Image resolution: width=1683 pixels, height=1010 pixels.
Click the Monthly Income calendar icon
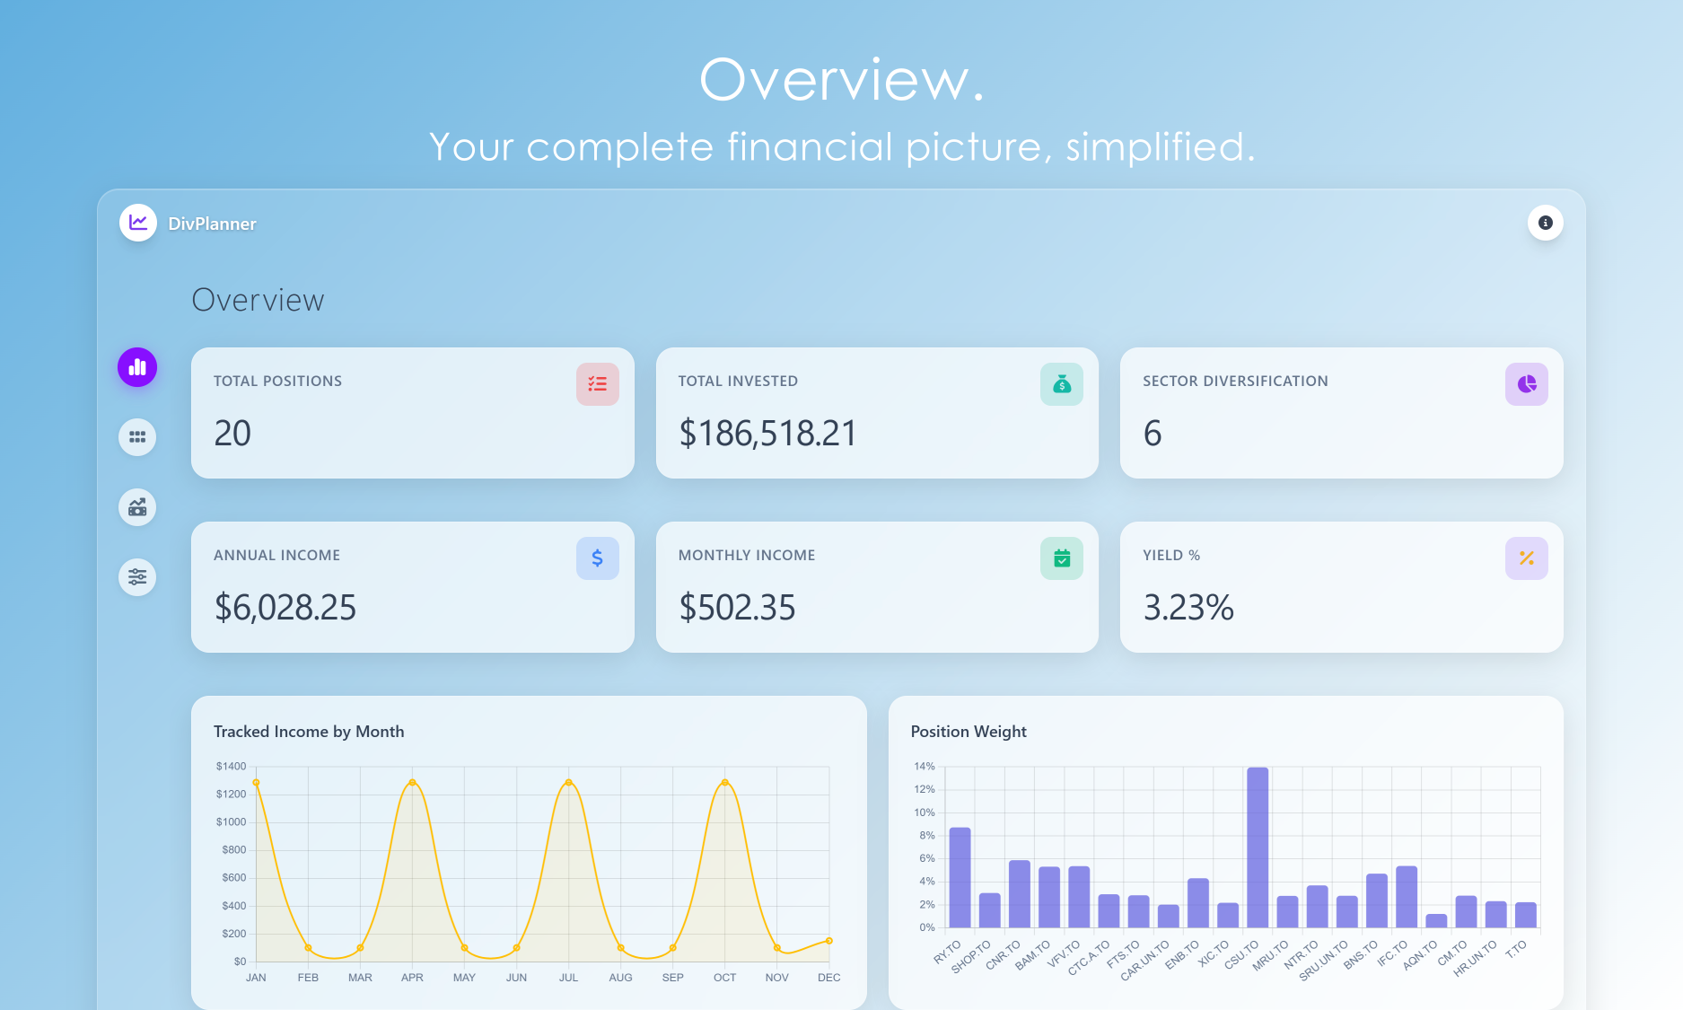click(x=1062, y=558)
